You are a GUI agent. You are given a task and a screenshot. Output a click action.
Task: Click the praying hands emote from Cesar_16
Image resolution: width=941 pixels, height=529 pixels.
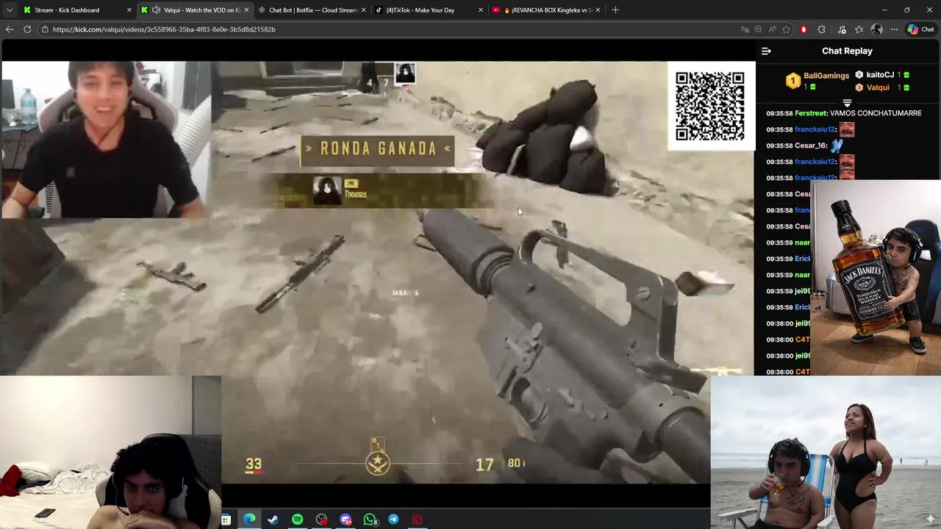tap(837, 145)
